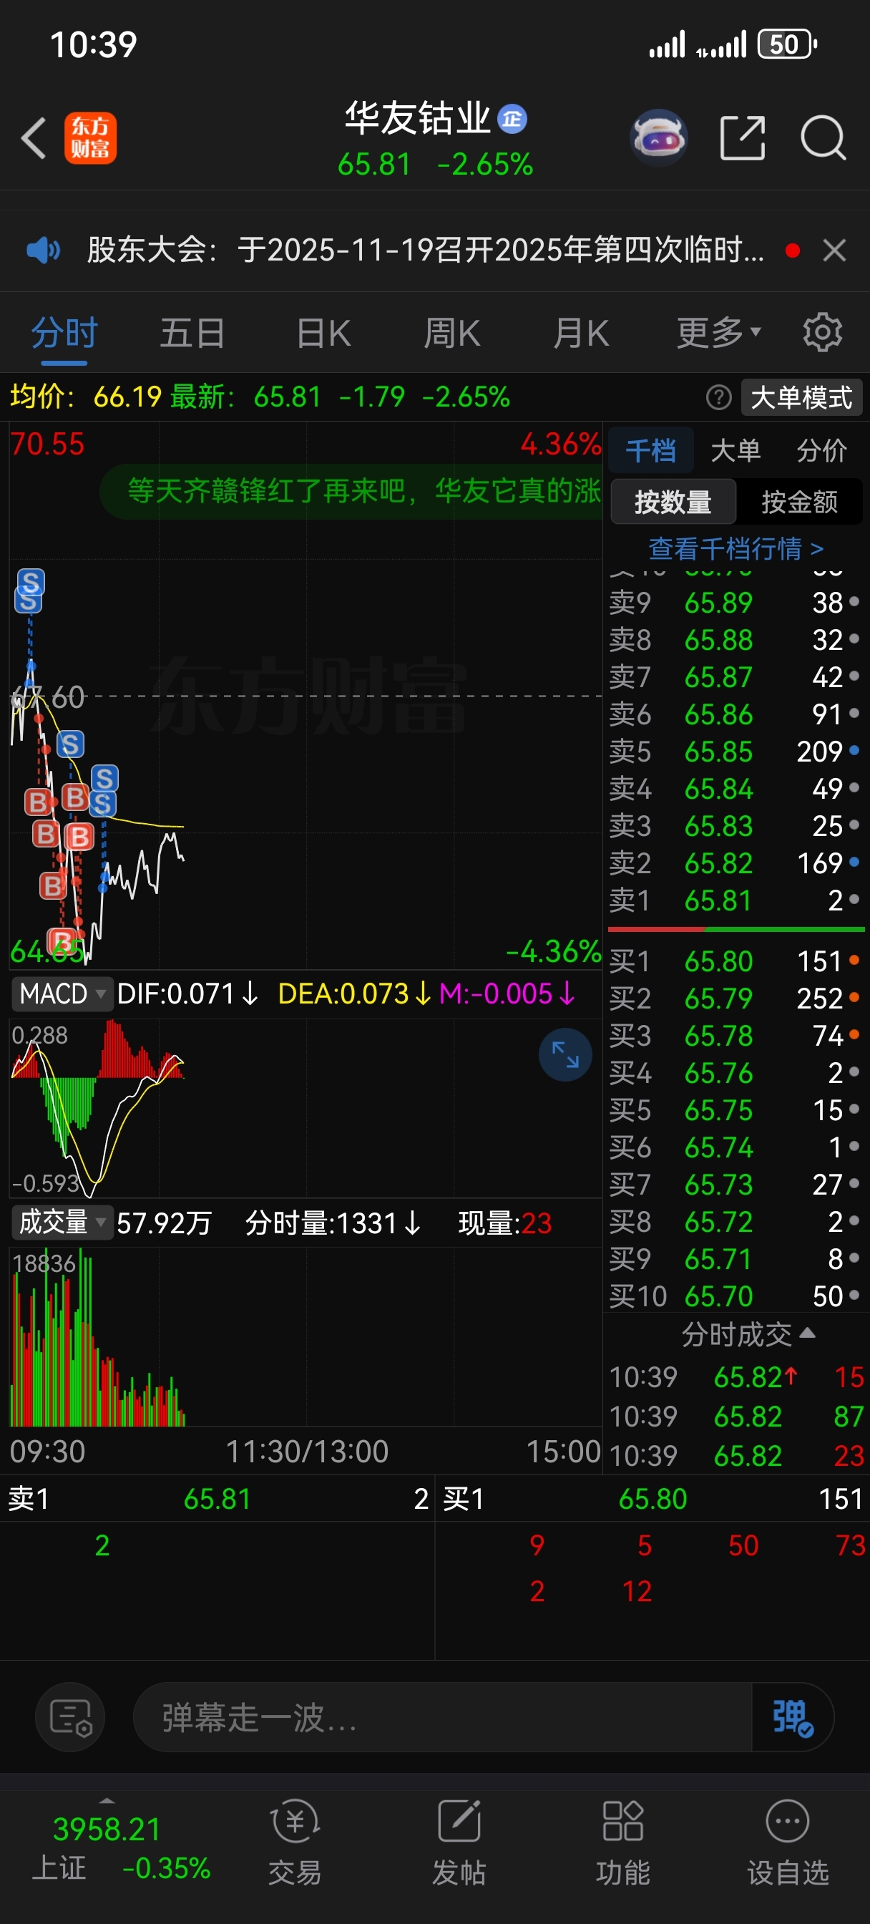Tap the 3958.21 上证 index value

107,1830
